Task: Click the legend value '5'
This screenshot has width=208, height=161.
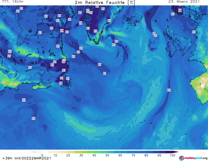Action: pyautogui.click(x=42, y=155)
